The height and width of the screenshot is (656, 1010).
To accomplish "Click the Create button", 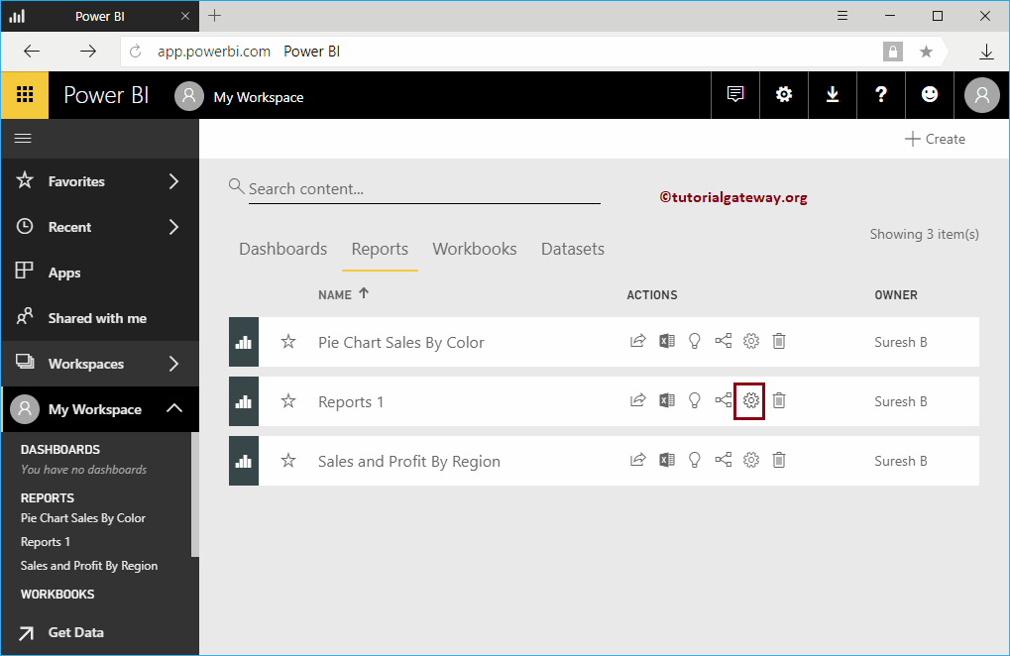I will (934, 139).
